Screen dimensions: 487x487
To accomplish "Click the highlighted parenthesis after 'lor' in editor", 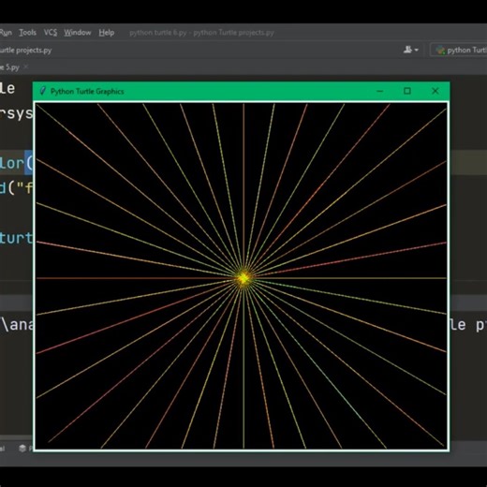I will coord(28,163).
